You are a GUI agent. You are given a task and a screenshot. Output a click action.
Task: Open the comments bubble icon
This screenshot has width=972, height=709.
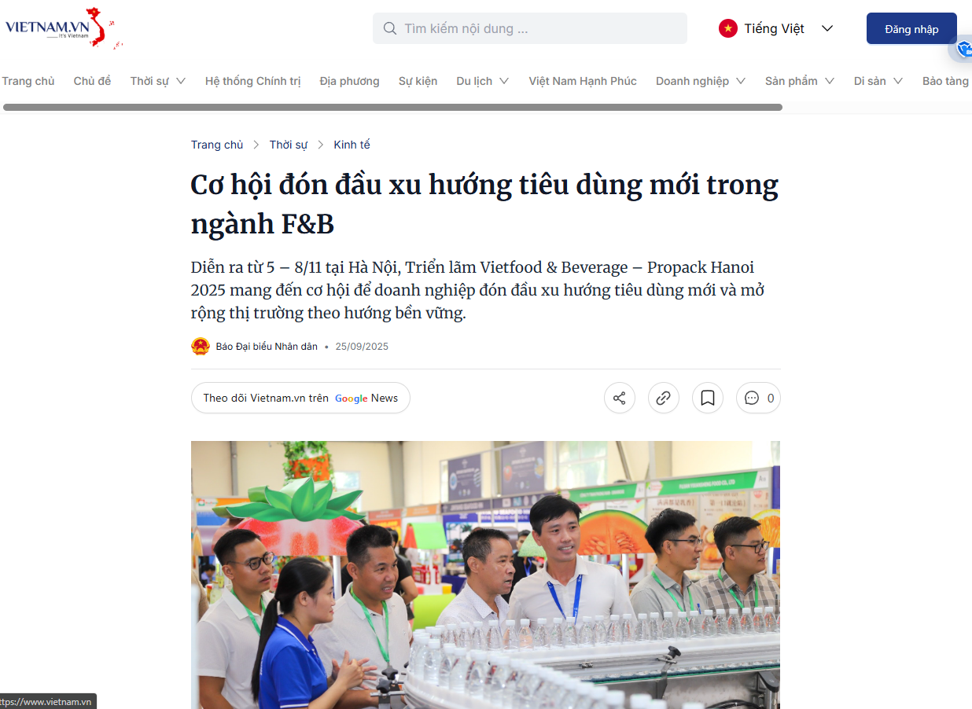point(752,398)
